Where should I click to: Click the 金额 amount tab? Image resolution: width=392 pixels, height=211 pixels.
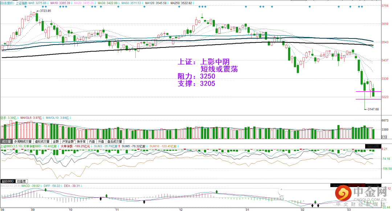(x=56, y=141)
